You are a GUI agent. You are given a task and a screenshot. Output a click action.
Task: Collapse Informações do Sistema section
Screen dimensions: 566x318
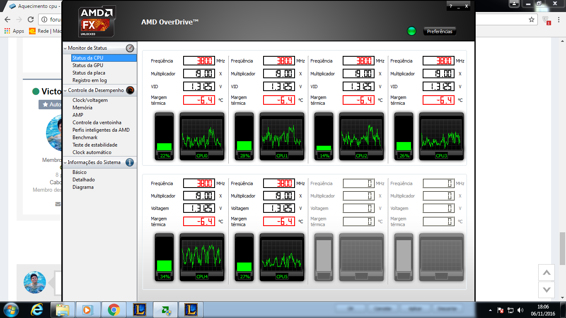point(65,163)
